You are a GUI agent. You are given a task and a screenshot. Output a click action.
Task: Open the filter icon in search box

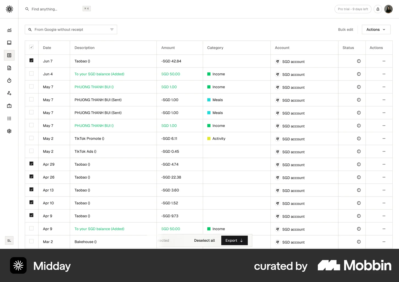(112, 30)
